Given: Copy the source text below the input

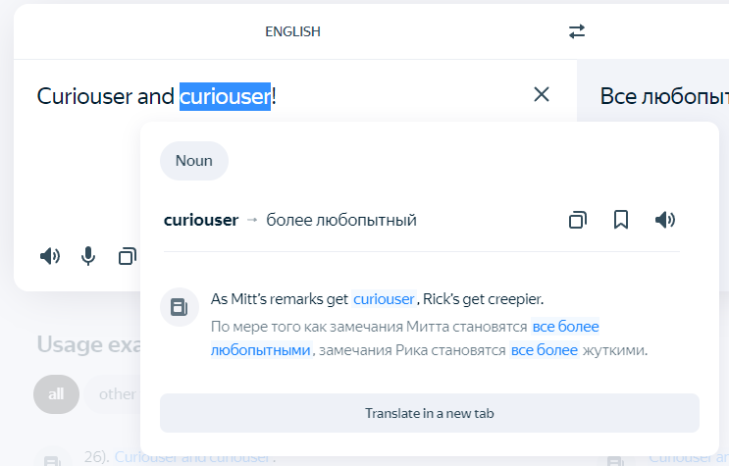Looking at the screenshot, I should click(x=127, y=256).
